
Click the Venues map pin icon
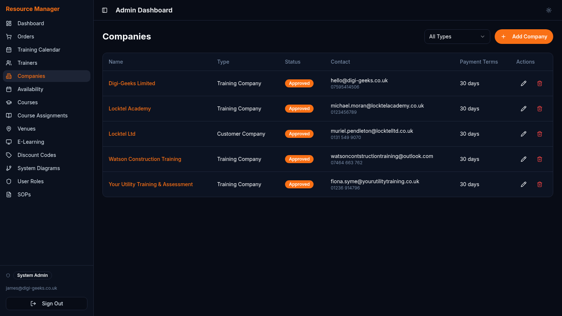[x=9, y=129]
